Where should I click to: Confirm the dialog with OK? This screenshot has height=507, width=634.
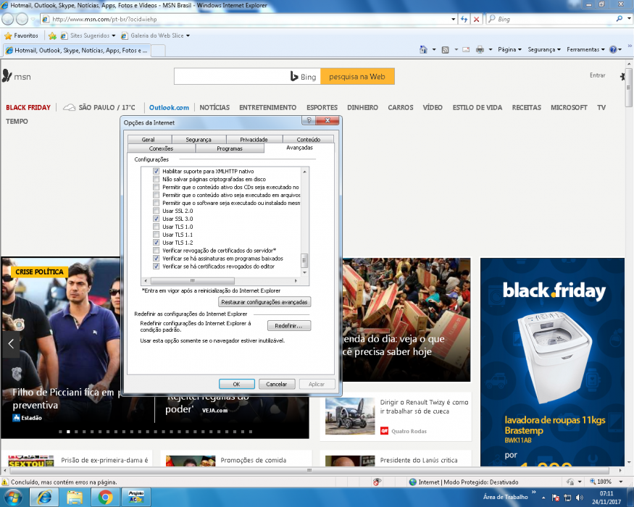tap(236, 384)
